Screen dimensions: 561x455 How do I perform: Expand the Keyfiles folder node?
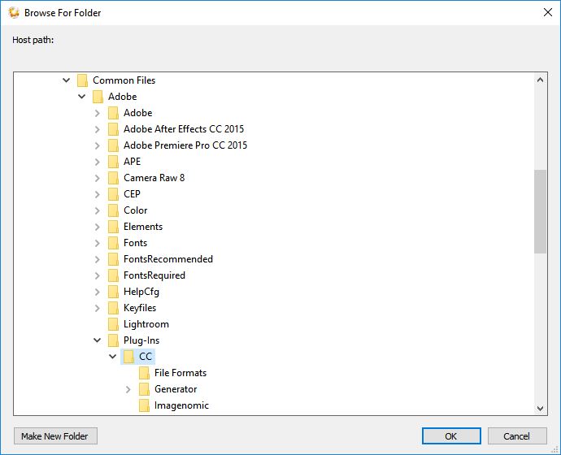pos(98,308)
